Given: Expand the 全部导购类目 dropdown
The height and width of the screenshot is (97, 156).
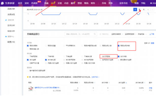Looking at the screenshot, I should tap(131, 34).
